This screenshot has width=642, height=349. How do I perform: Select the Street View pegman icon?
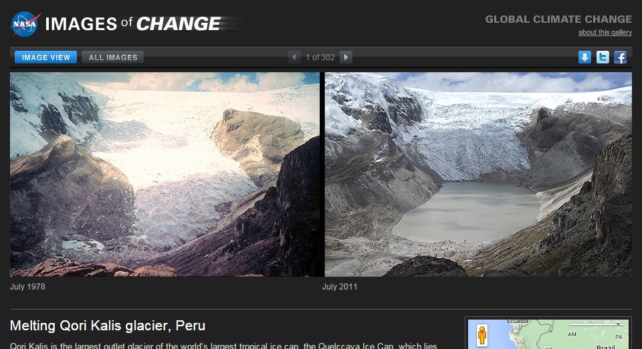pos(482,335)
